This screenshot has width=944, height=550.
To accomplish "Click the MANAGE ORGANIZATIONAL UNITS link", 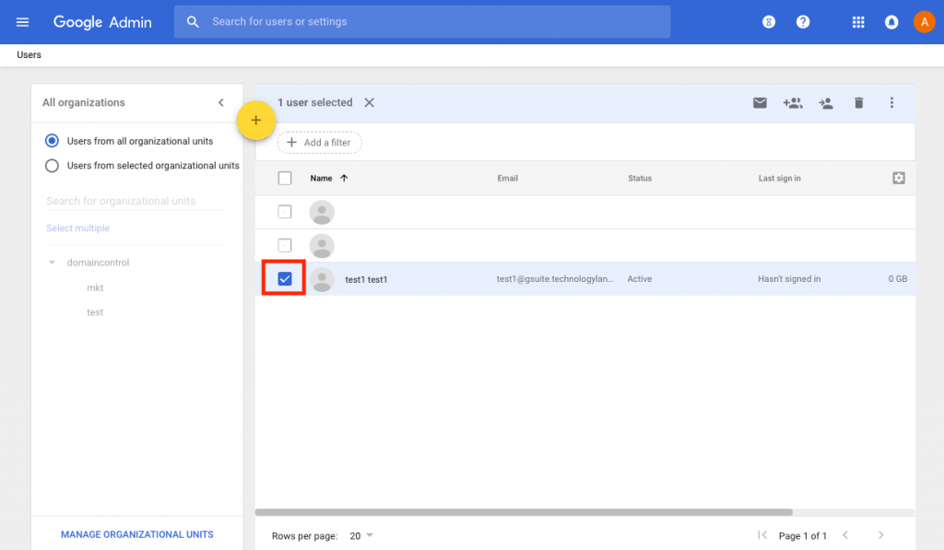I will (x=136, y=534).
